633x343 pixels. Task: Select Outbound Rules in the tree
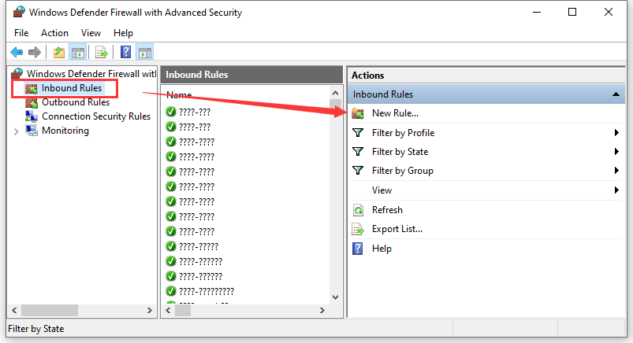pos(76,102)
